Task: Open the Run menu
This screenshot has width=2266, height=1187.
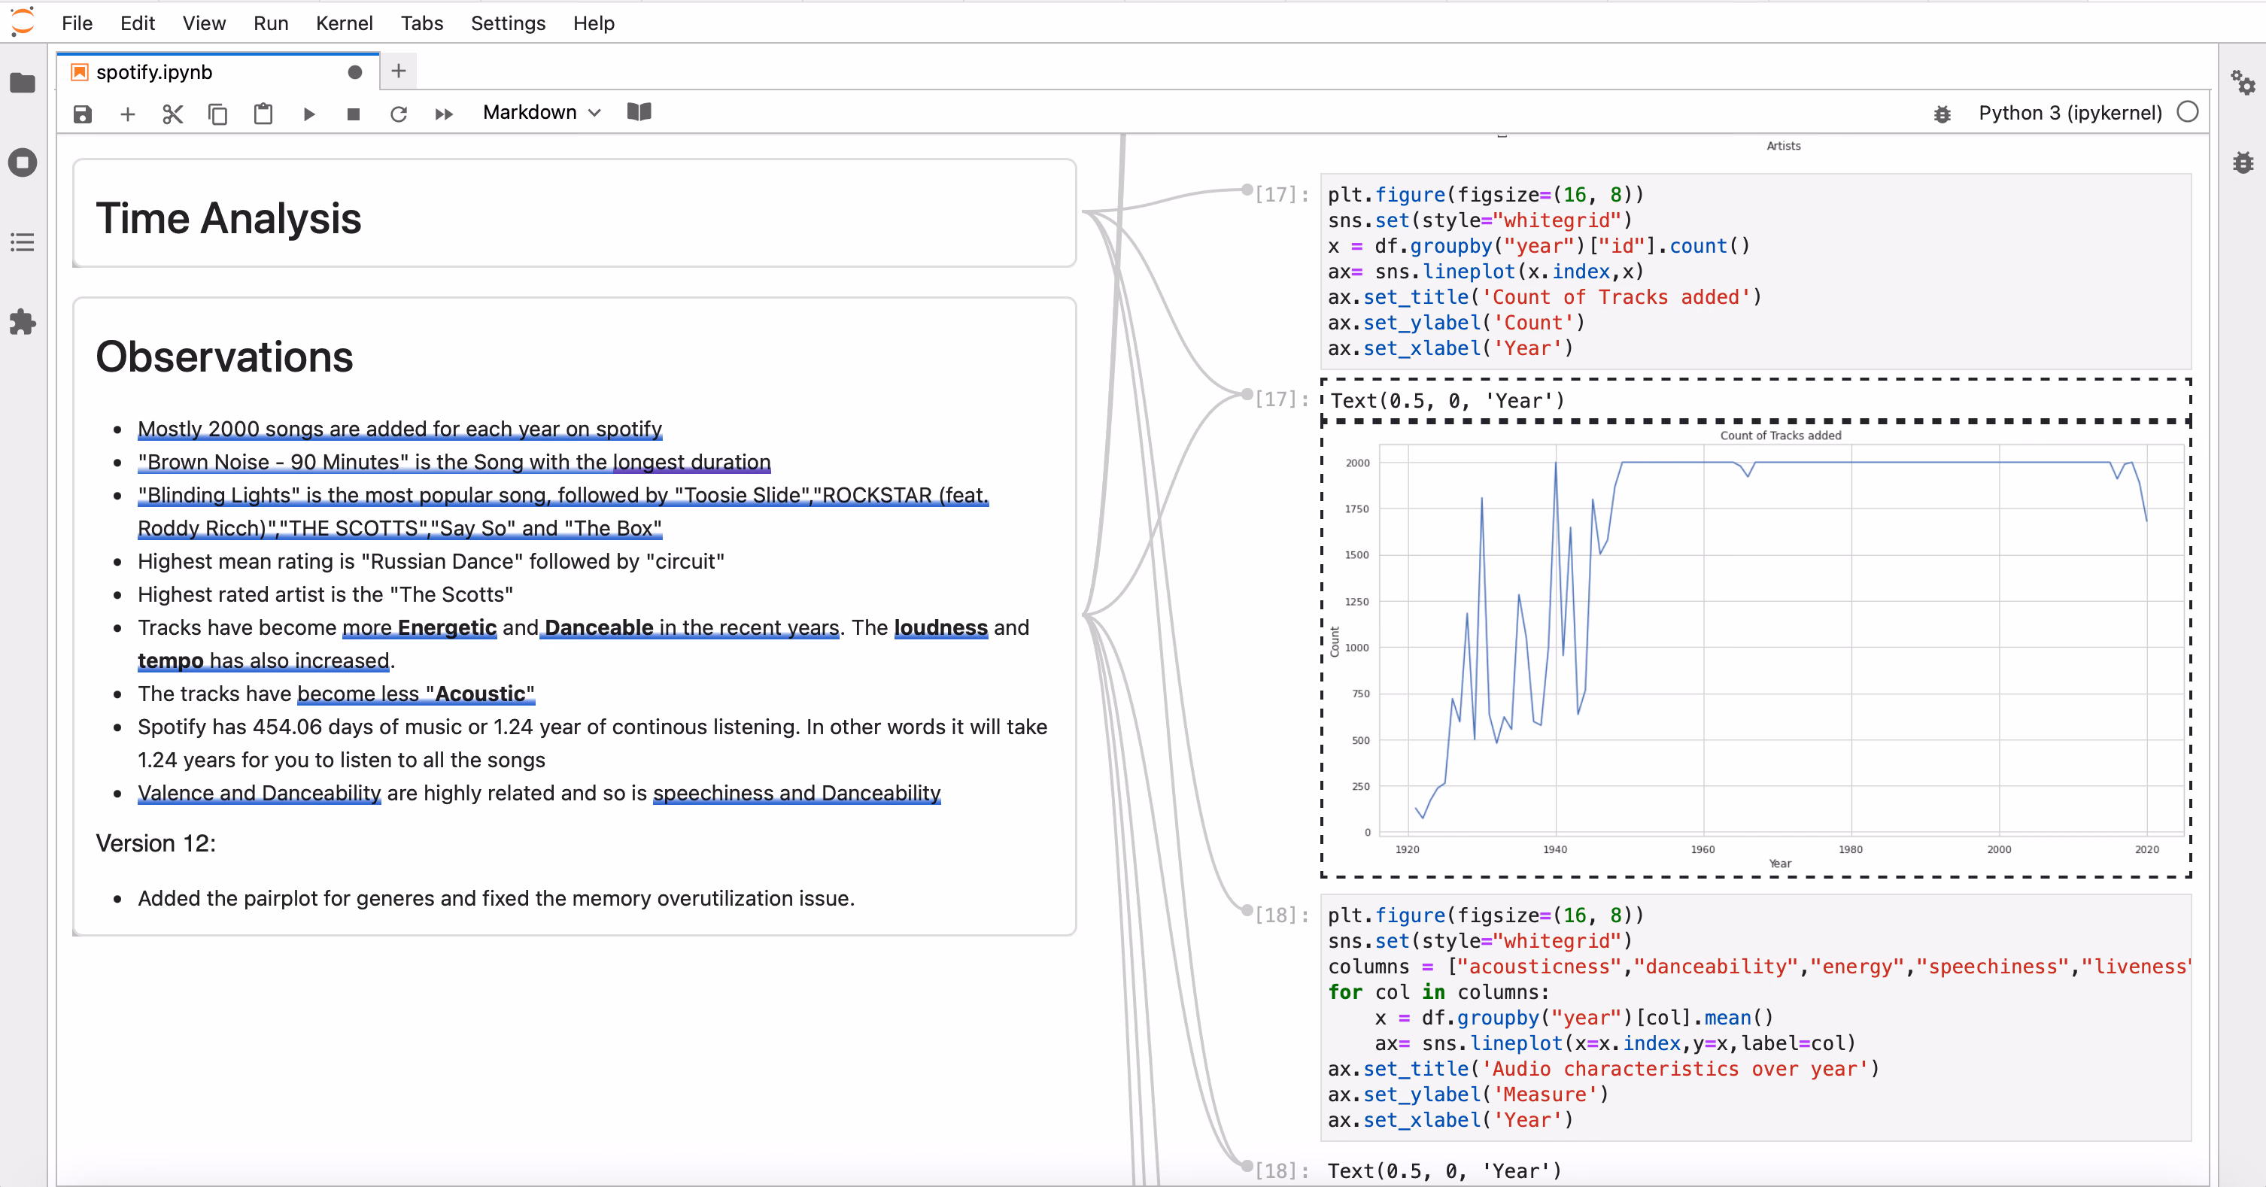Action: (x=271, y=23)
